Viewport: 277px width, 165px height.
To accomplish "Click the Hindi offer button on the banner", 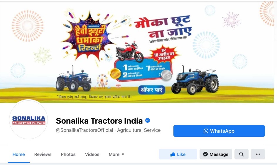I will point(152,90).
